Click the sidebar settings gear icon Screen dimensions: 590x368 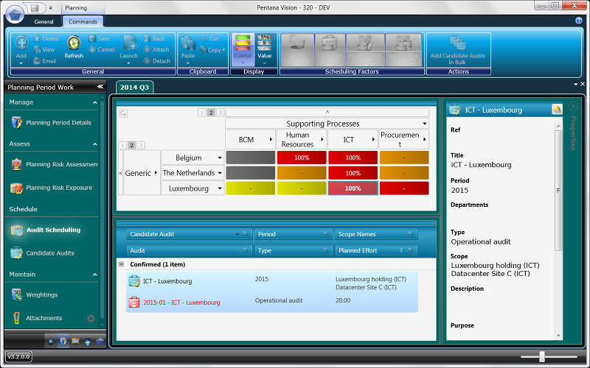[x=91, y=319]
